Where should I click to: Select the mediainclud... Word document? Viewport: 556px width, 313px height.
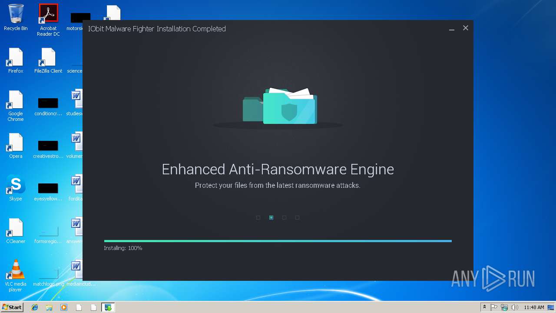78,273
